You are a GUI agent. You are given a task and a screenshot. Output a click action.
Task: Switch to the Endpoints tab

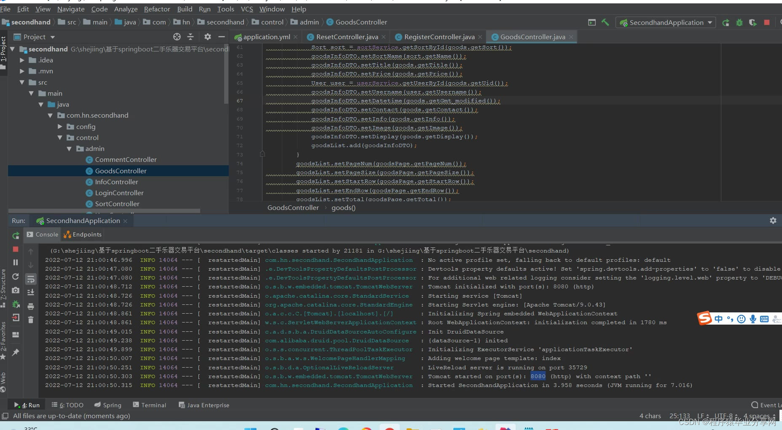pyautogui.click(x=83, y=234)
